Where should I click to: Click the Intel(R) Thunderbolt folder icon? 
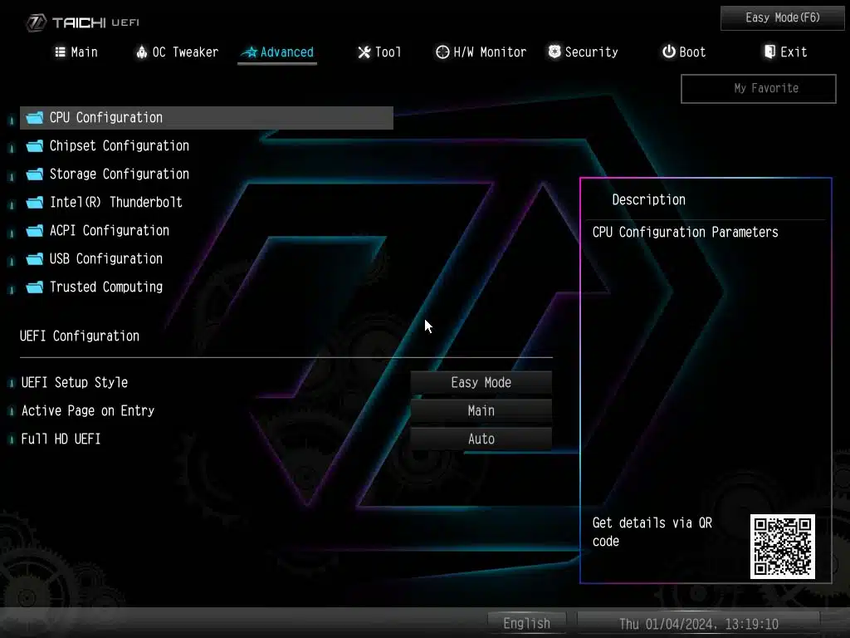click(x=35, y=203)
